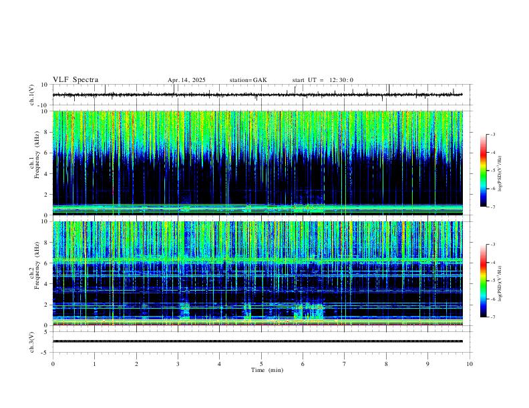This screenshot has width=529, height=408.
Task: Click time axis tick label "7"
Action: 345,364
